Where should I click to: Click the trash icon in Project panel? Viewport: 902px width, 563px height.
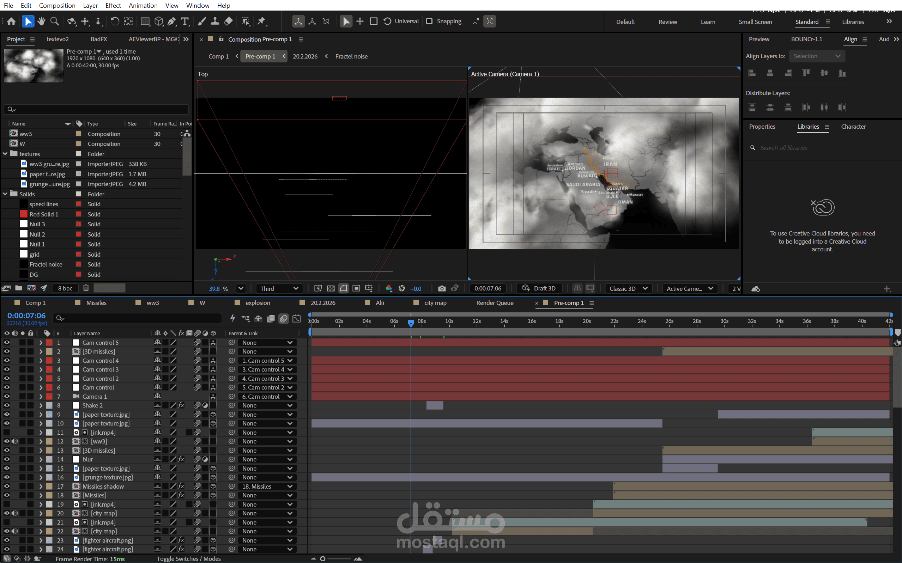coord(86,288)
